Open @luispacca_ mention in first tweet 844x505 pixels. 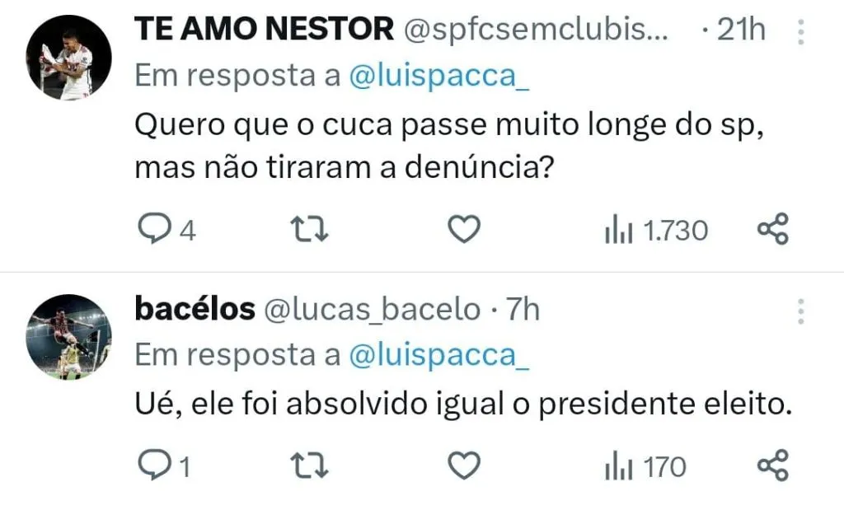(439, 76)
